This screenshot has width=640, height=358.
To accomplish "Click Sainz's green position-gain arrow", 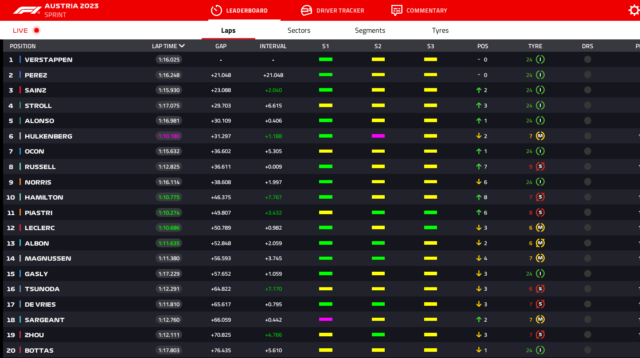I will click(x=479, y=90).
